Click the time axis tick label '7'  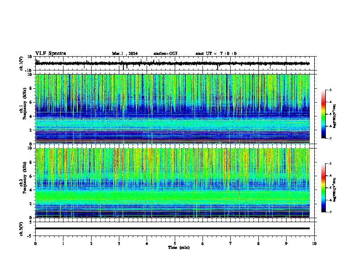(231, 244)
